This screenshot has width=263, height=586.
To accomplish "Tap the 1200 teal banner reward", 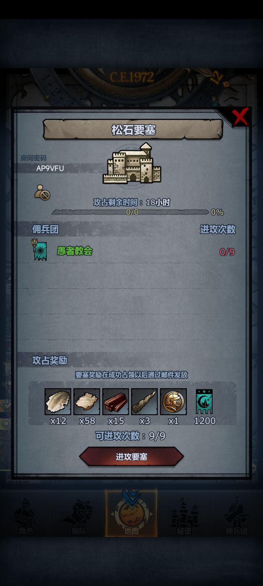I will click(x=204, y=402).
